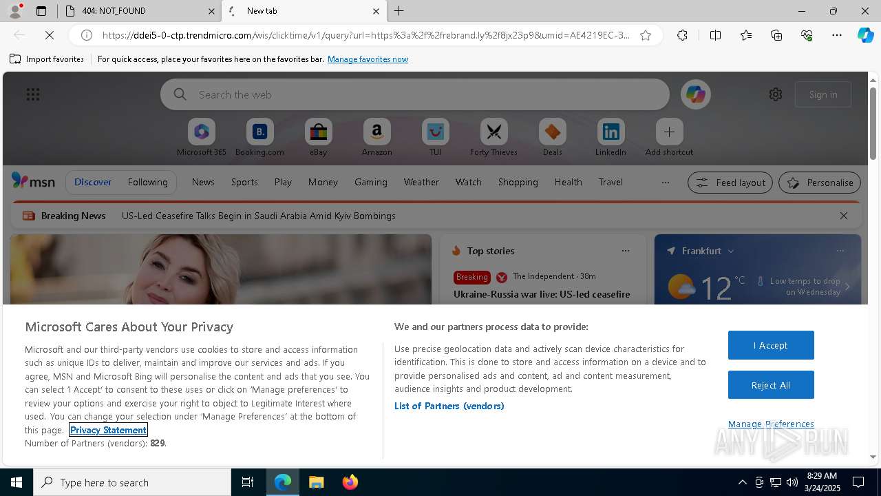Image resolution: width=881 pixels, height=496 pixels.
Task: Open Feed layout options
Action: point(730,183)
